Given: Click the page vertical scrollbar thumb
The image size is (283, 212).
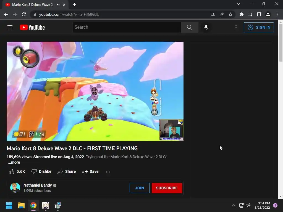Looking at the screenshot, I should point(281,43).
